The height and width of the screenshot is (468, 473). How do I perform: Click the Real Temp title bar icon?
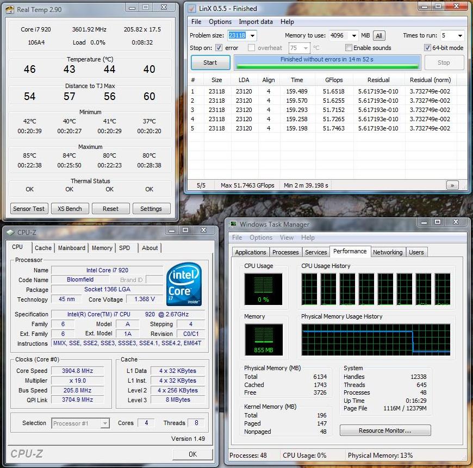[10, 10]
